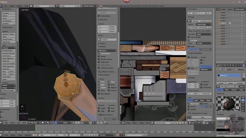
Task: Click the specular black color swatch
Action: tap(223, 130)
